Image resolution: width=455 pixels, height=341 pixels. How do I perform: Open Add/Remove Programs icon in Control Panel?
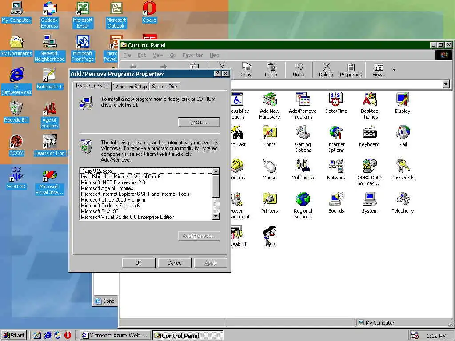[303, 106]
